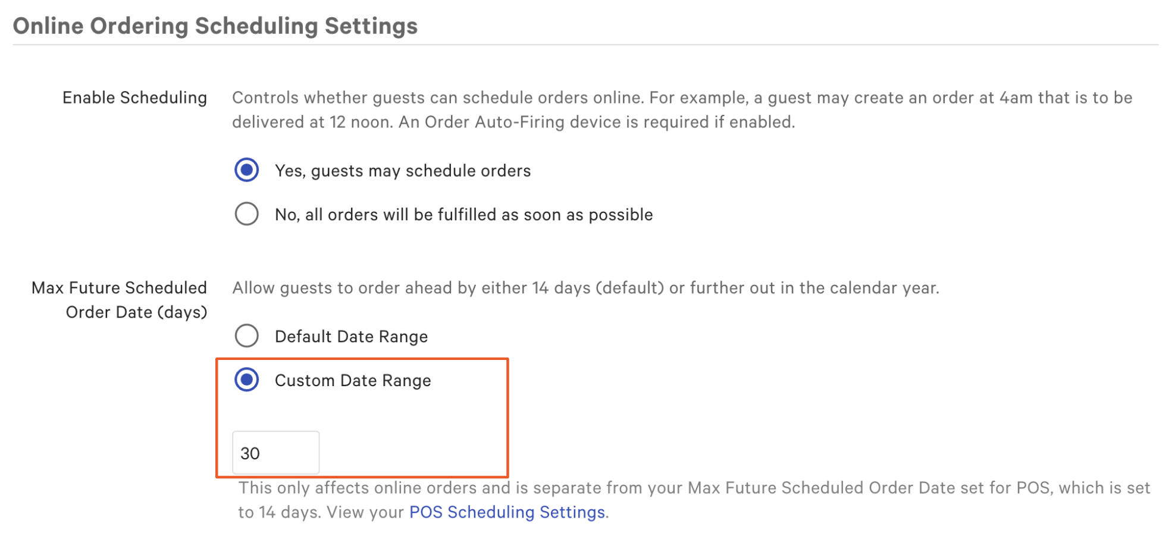Select "No, all orders will be fulfilled as soon as possible"

(x=246, y=214)
